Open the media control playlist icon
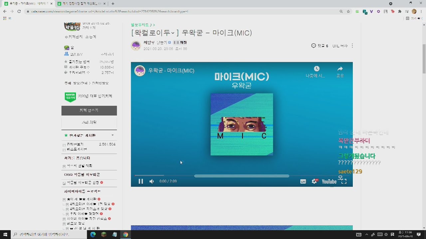This screenshot has width=426, height=239. (407, 12)
